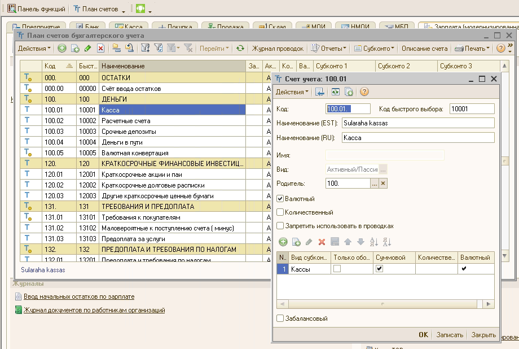Check the Забалансовый option
The image size is (519, 349).
[280, 319]
